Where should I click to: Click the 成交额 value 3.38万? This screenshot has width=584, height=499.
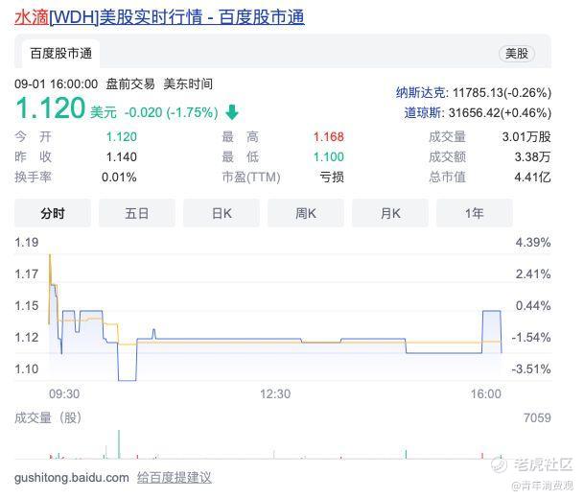(532, 156)
